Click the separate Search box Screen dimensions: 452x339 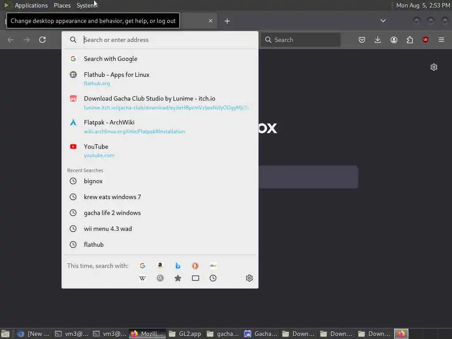point(301,40)
